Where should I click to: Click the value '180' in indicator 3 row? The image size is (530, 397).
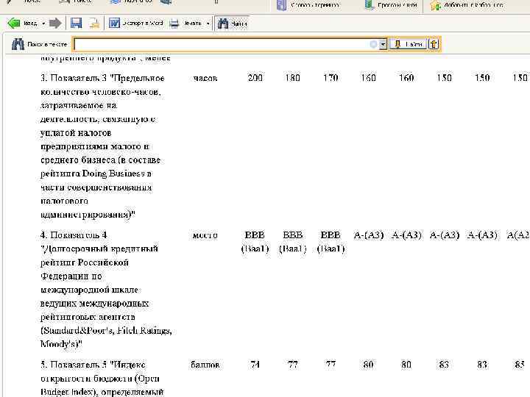293,78
